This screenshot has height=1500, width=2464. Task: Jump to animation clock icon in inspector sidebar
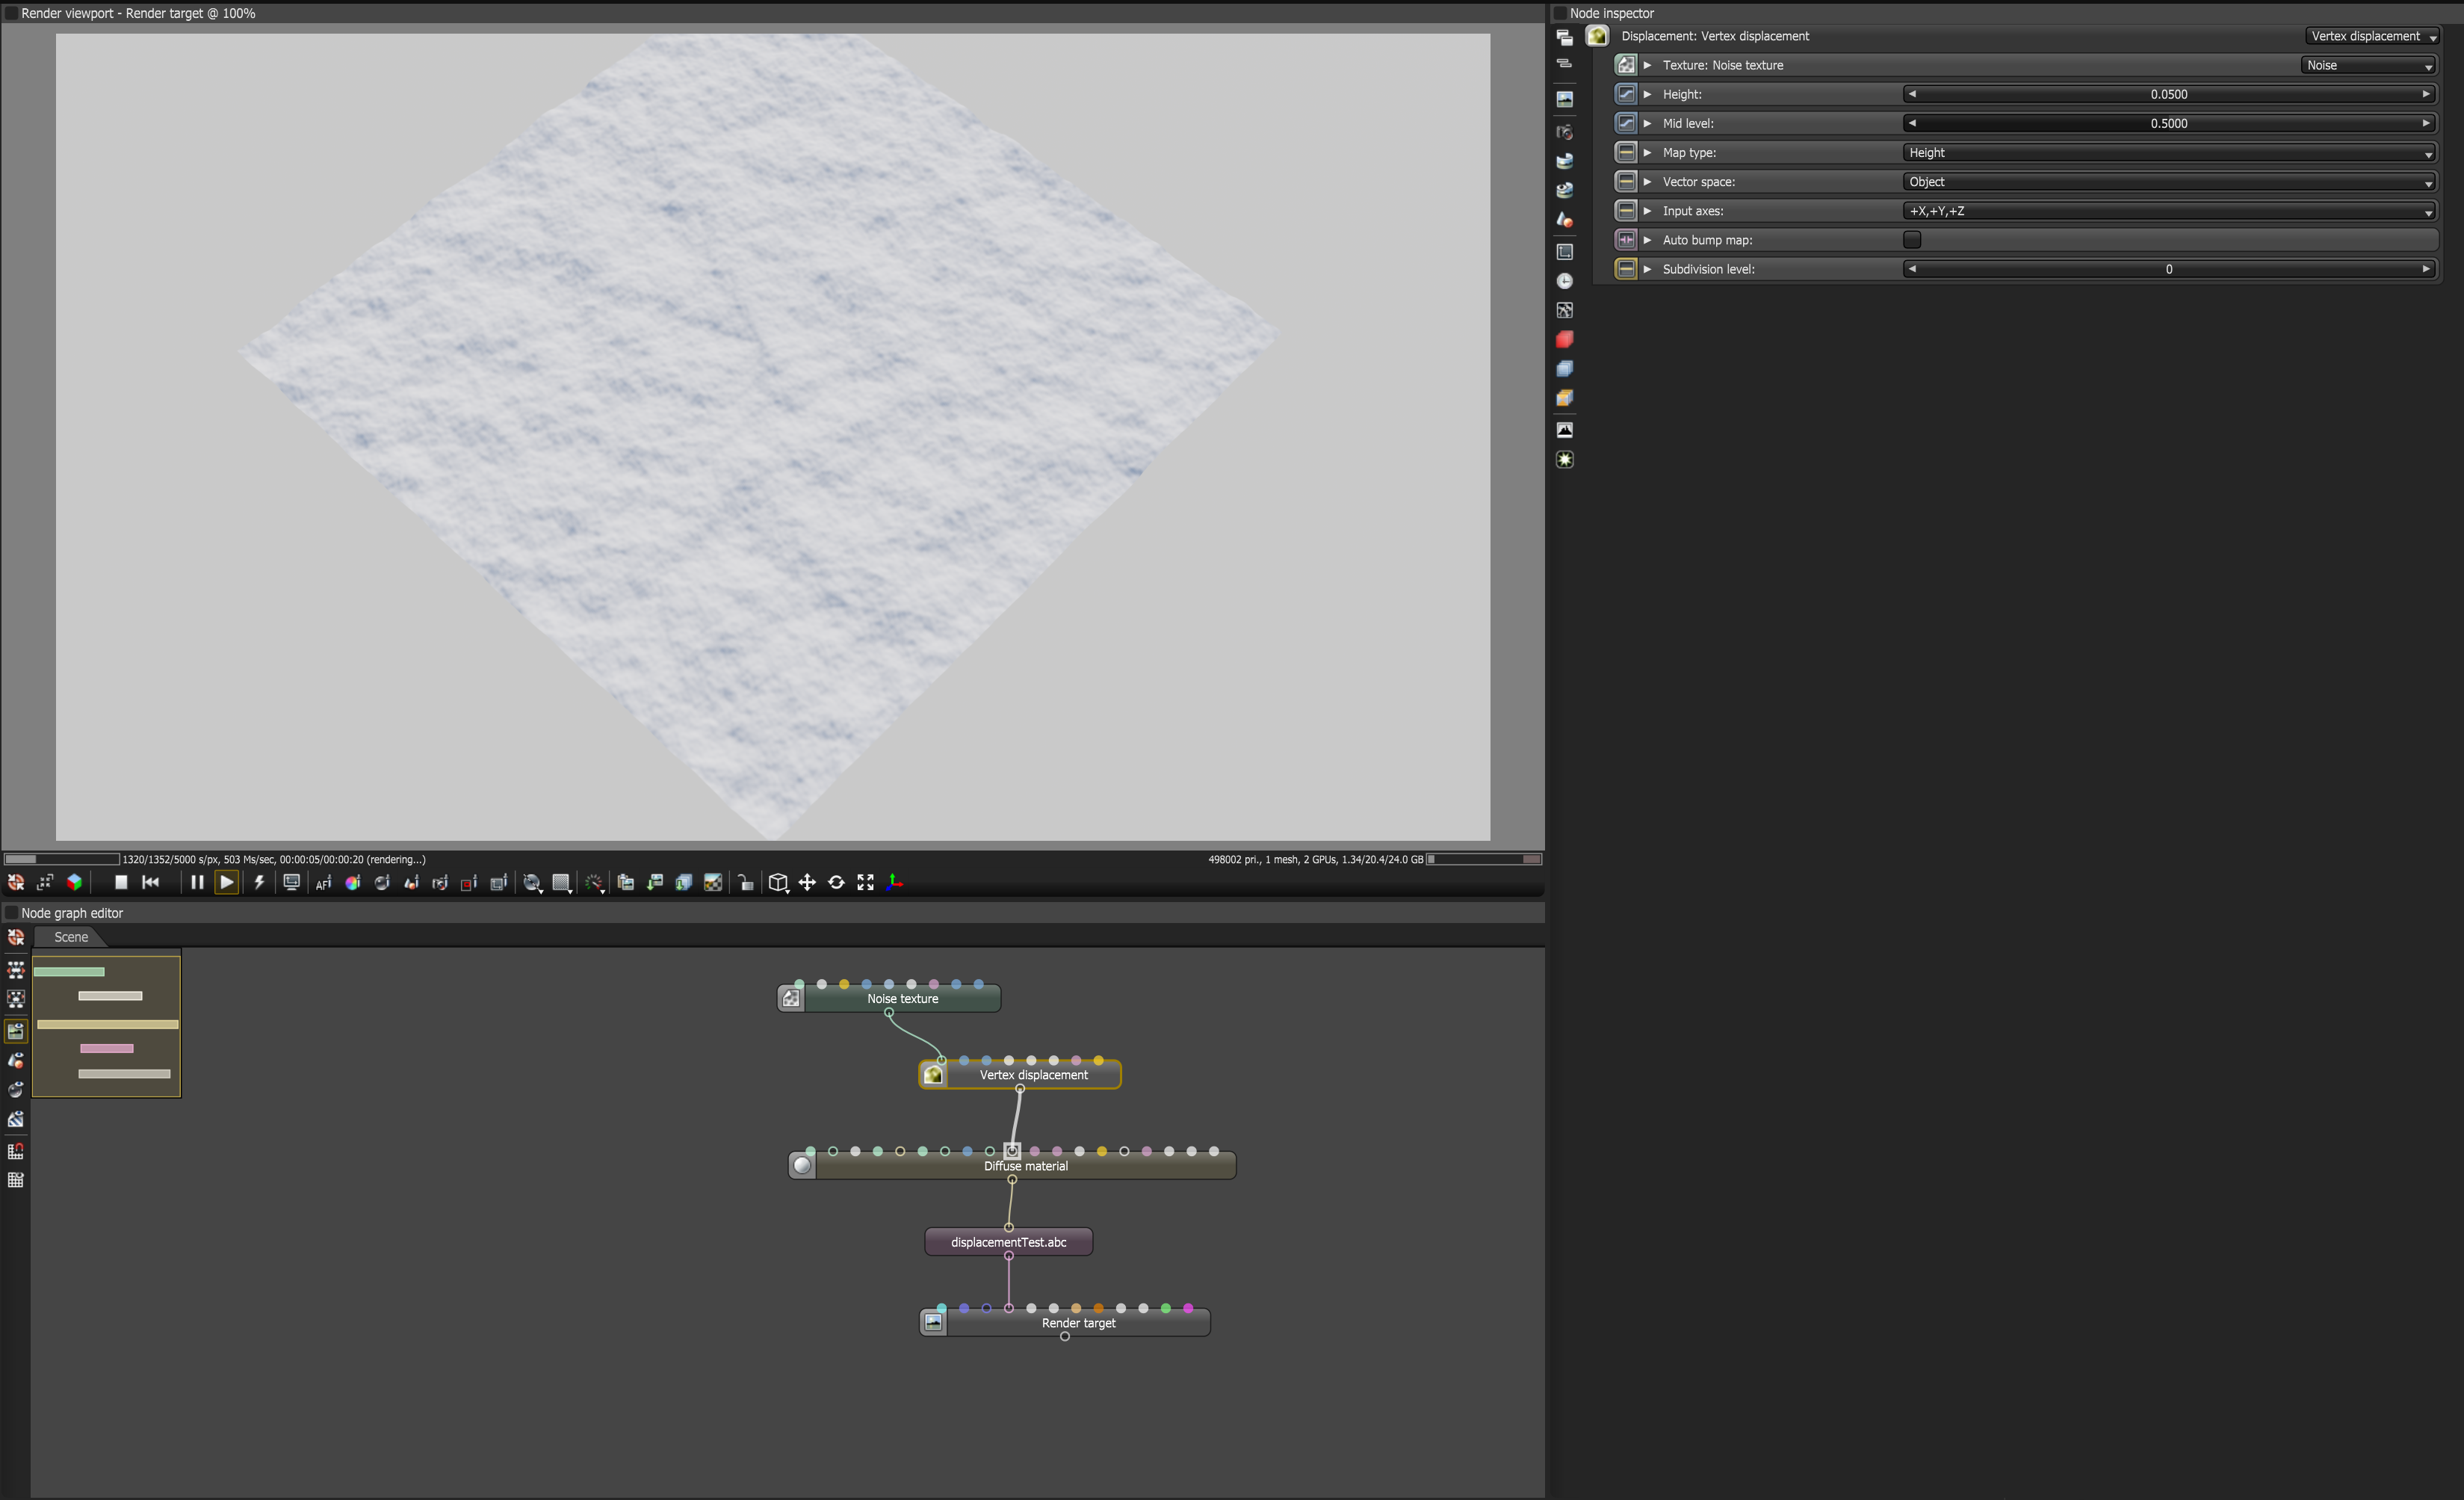(1565, 281)
